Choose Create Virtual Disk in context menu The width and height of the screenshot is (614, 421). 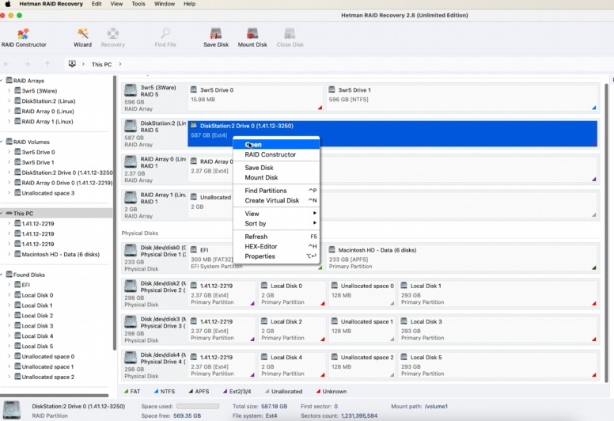click(276, 200)
